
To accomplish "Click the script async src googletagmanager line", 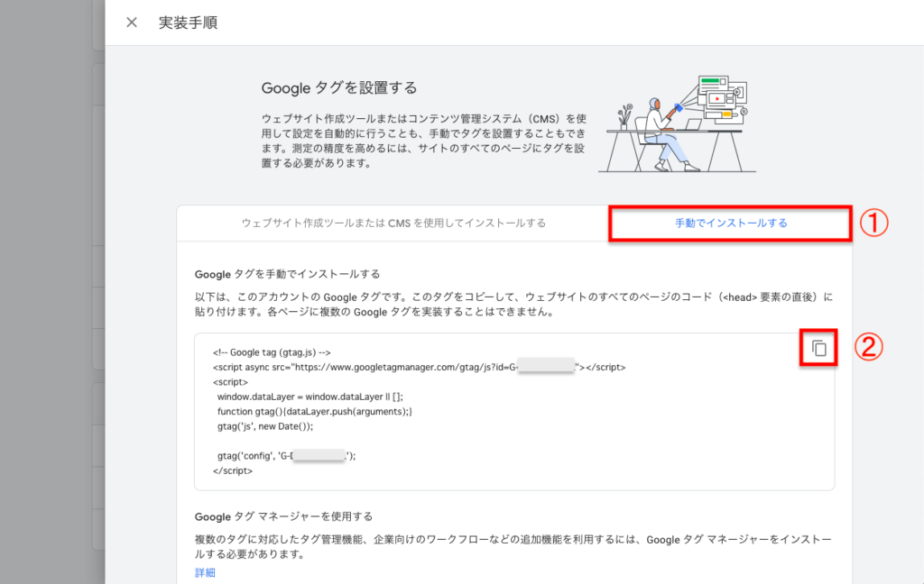I will click(419, 367).
